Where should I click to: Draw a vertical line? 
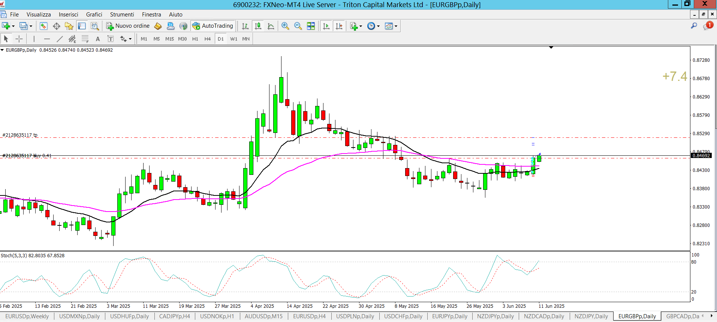(34, 39)
